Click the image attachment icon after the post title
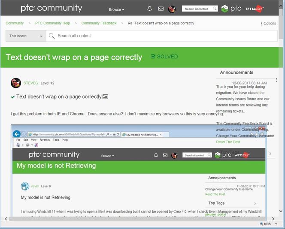The image size is (285, 229). pyautogui.click(x=106, y=96)
